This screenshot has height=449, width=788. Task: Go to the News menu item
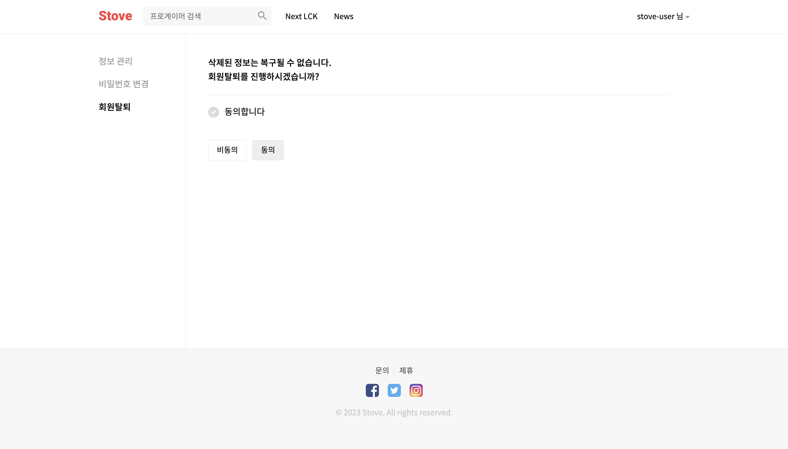pyautogui.click(x=343, y=16)
